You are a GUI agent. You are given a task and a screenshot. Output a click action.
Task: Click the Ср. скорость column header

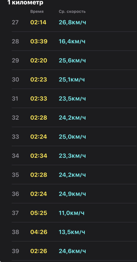[72, 12]
